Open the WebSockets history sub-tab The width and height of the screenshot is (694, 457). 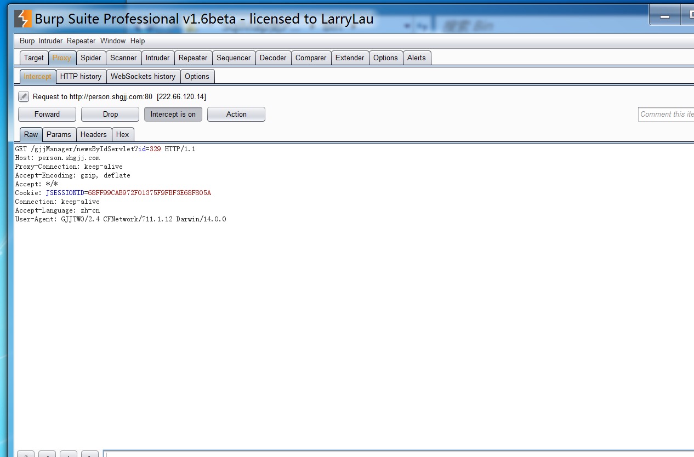click(x=143, y=76)
